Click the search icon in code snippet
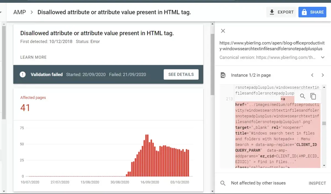This screenshot has height=194, width=331. coord(303,96)
